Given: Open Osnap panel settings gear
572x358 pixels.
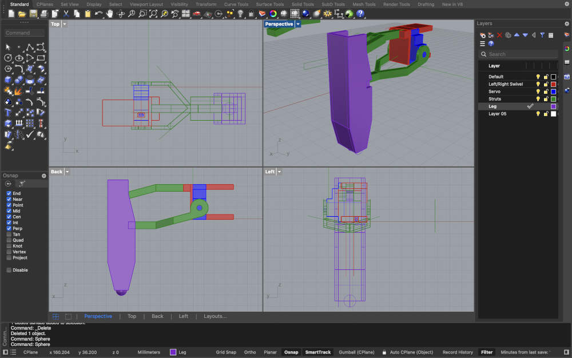Looking at the screenshot, I should pos(44,176).
